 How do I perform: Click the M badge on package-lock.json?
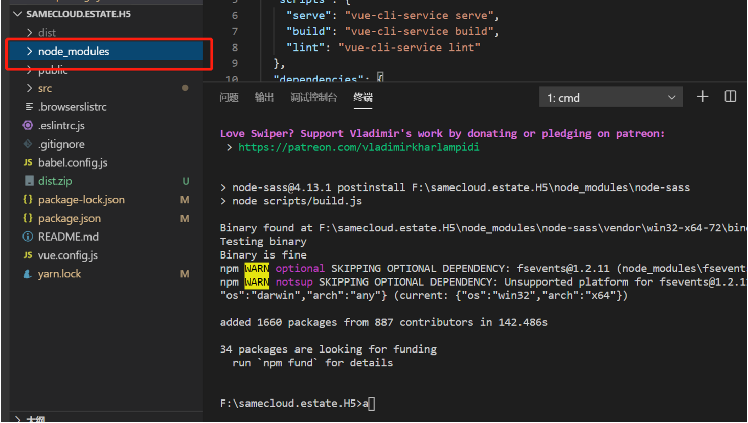pyautogui.click(x=185, y=200)
